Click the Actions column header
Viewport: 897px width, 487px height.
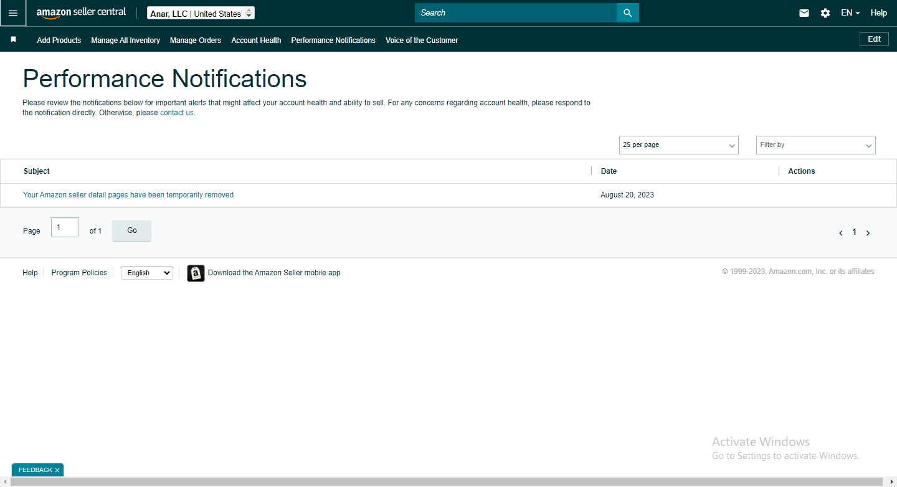802,171
